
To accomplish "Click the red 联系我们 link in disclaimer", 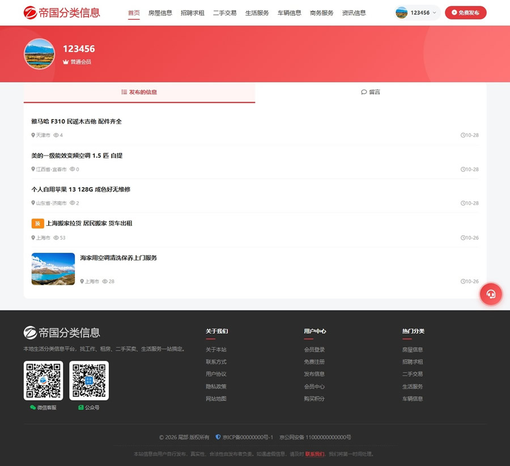I will pyautogui.click(x=314, y=454).
